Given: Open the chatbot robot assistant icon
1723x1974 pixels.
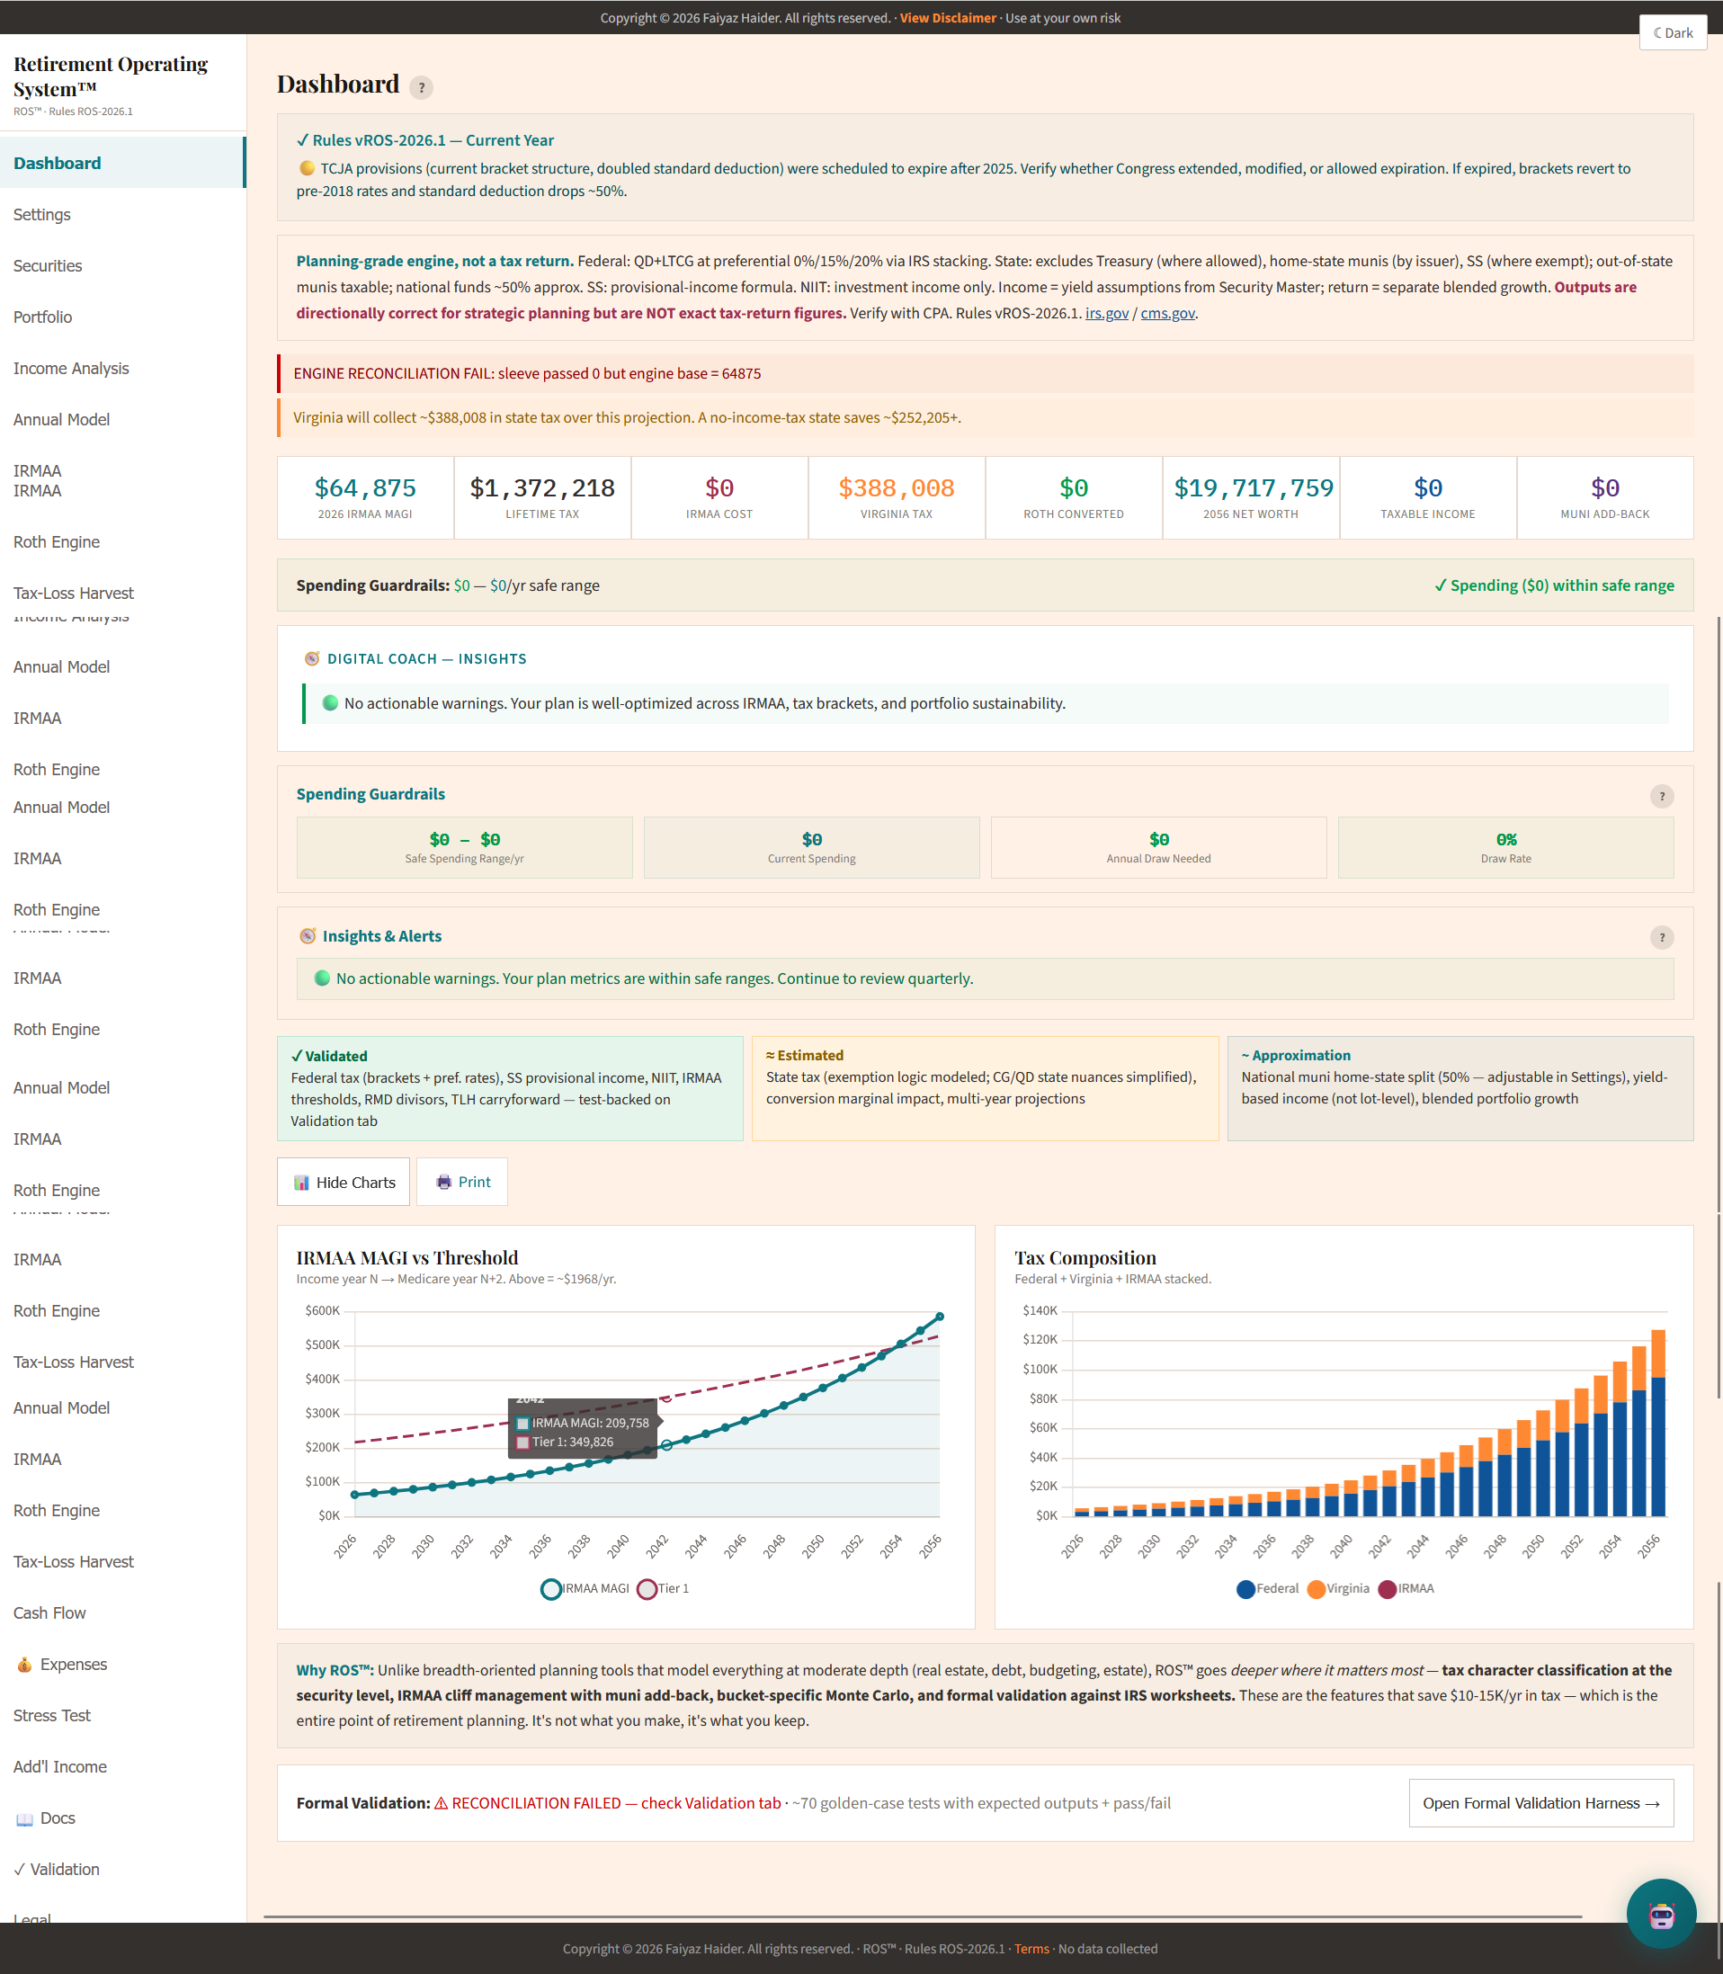Looking at the screenshot, I should tap(1661, 1914).
